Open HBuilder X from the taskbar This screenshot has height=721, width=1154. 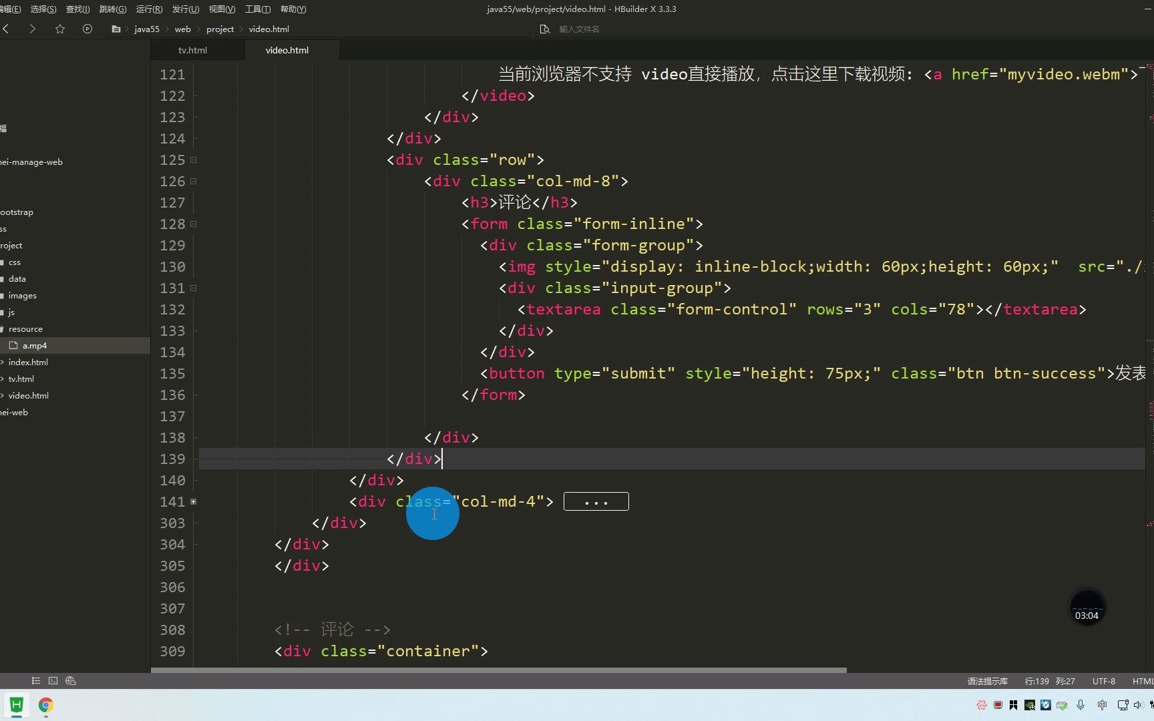tap(17, 705)
